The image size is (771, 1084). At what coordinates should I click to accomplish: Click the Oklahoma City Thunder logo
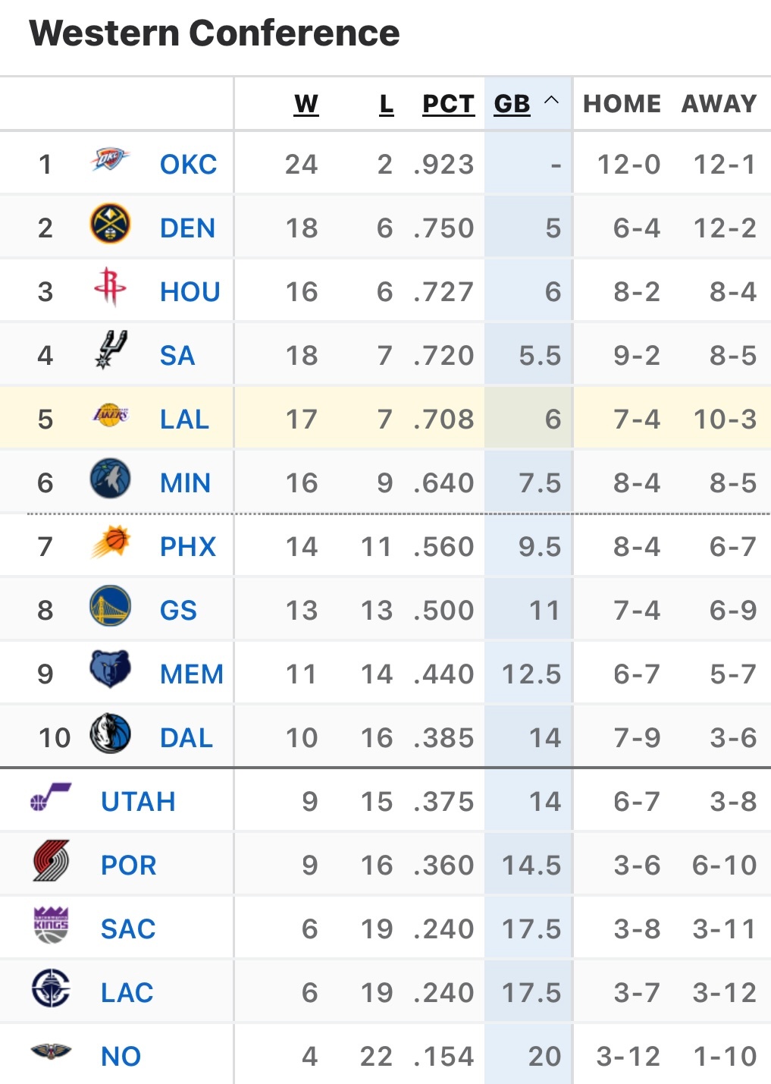[110, 160]
